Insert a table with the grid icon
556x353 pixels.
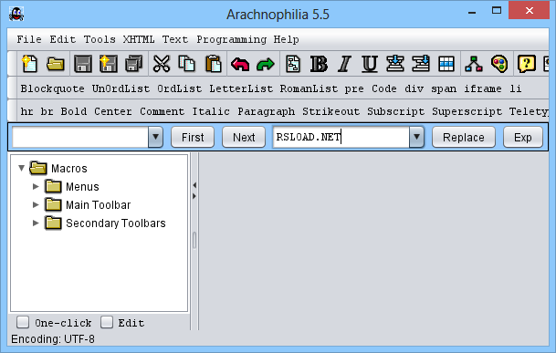(x=446, y=64)
